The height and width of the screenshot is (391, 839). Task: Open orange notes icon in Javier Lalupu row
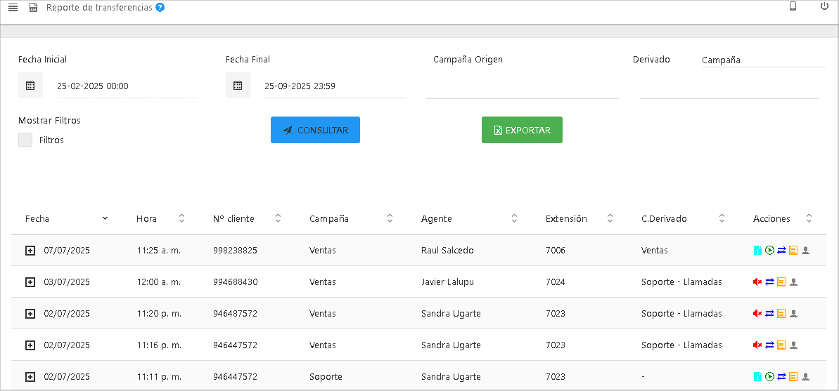coord(782,282)
